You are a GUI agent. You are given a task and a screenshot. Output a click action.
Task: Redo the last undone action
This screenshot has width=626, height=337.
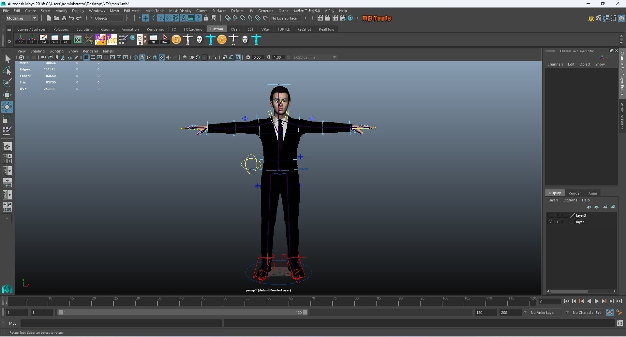(79, 18)
